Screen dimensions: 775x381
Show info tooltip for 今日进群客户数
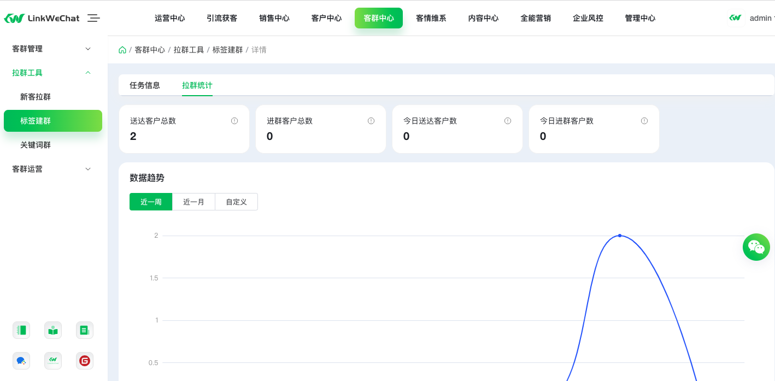(644, 121)
